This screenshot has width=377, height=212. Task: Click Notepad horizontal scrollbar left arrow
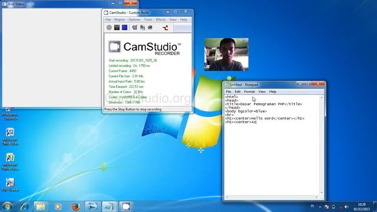[x=226, y=197]
